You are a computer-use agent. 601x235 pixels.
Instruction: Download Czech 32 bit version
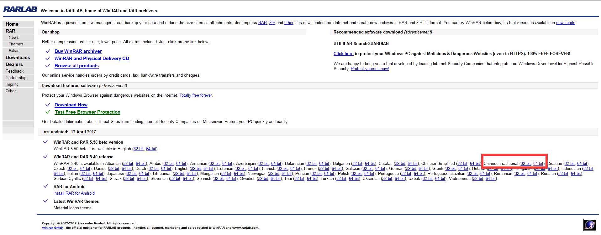pyautogui.click(x=73, y=169)
